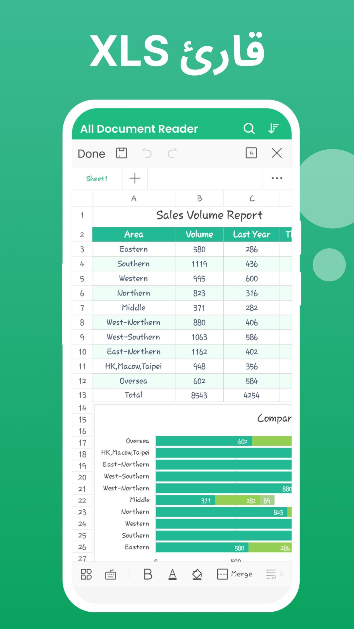Viewport: 354px width, 629px height.
Task: Open the search icon in header
Action: 249,128
